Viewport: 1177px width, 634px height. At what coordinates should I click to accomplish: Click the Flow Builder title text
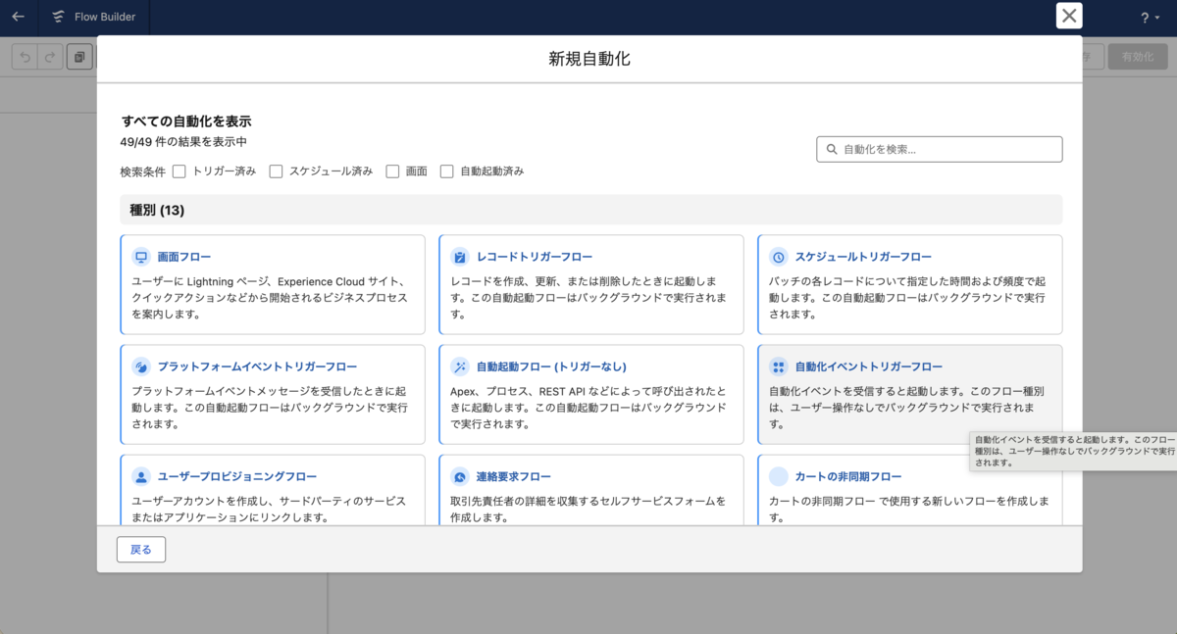105,18
